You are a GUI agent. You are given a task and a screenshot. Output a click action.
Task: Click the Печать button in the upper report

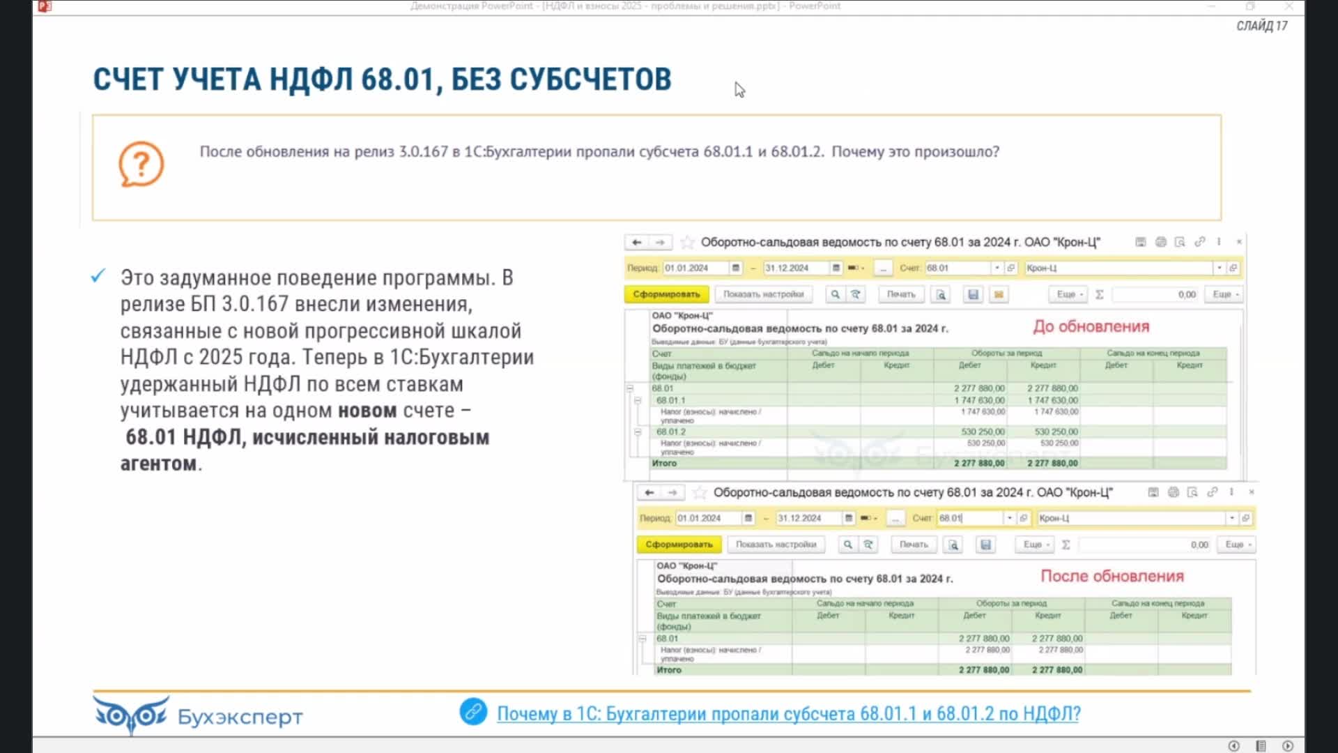point(900,294)
